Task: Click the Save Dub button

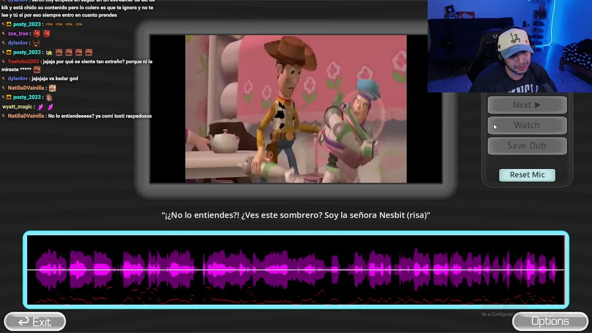Action: (x=527, y=146)
